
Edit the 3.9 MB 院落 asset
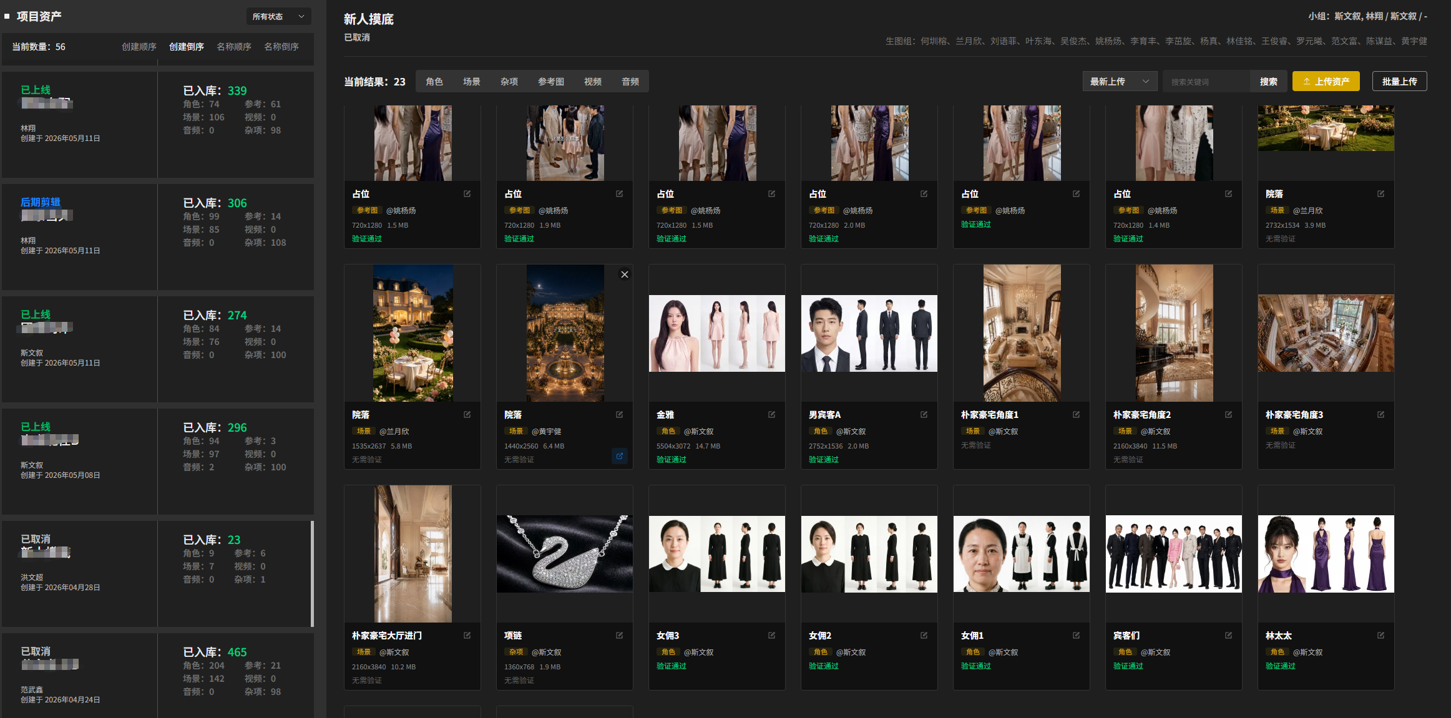pyautogui.click(x=1380, y=193)
